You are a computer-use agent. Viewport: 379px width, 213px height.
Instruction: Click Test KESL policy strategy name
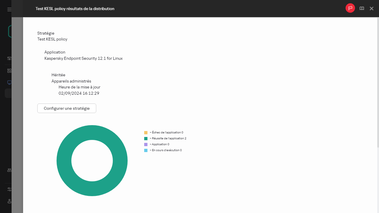click(x=52, y=39)
